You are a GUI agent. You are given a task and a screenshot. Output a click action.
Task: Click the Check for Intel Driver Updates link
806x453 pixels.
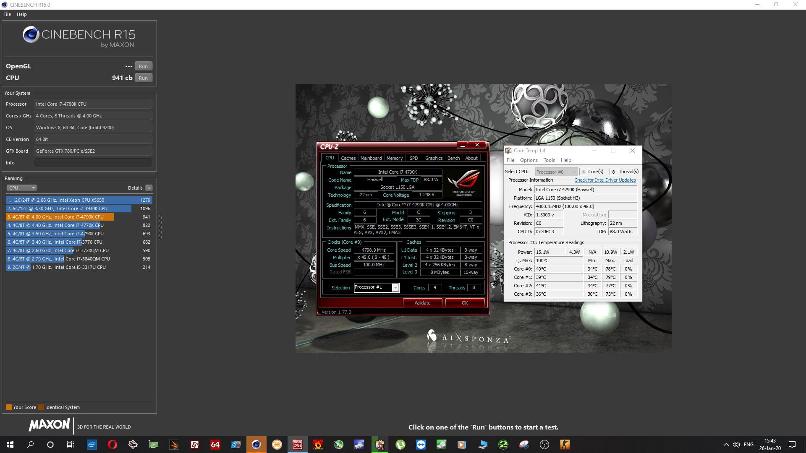[605, 180]
